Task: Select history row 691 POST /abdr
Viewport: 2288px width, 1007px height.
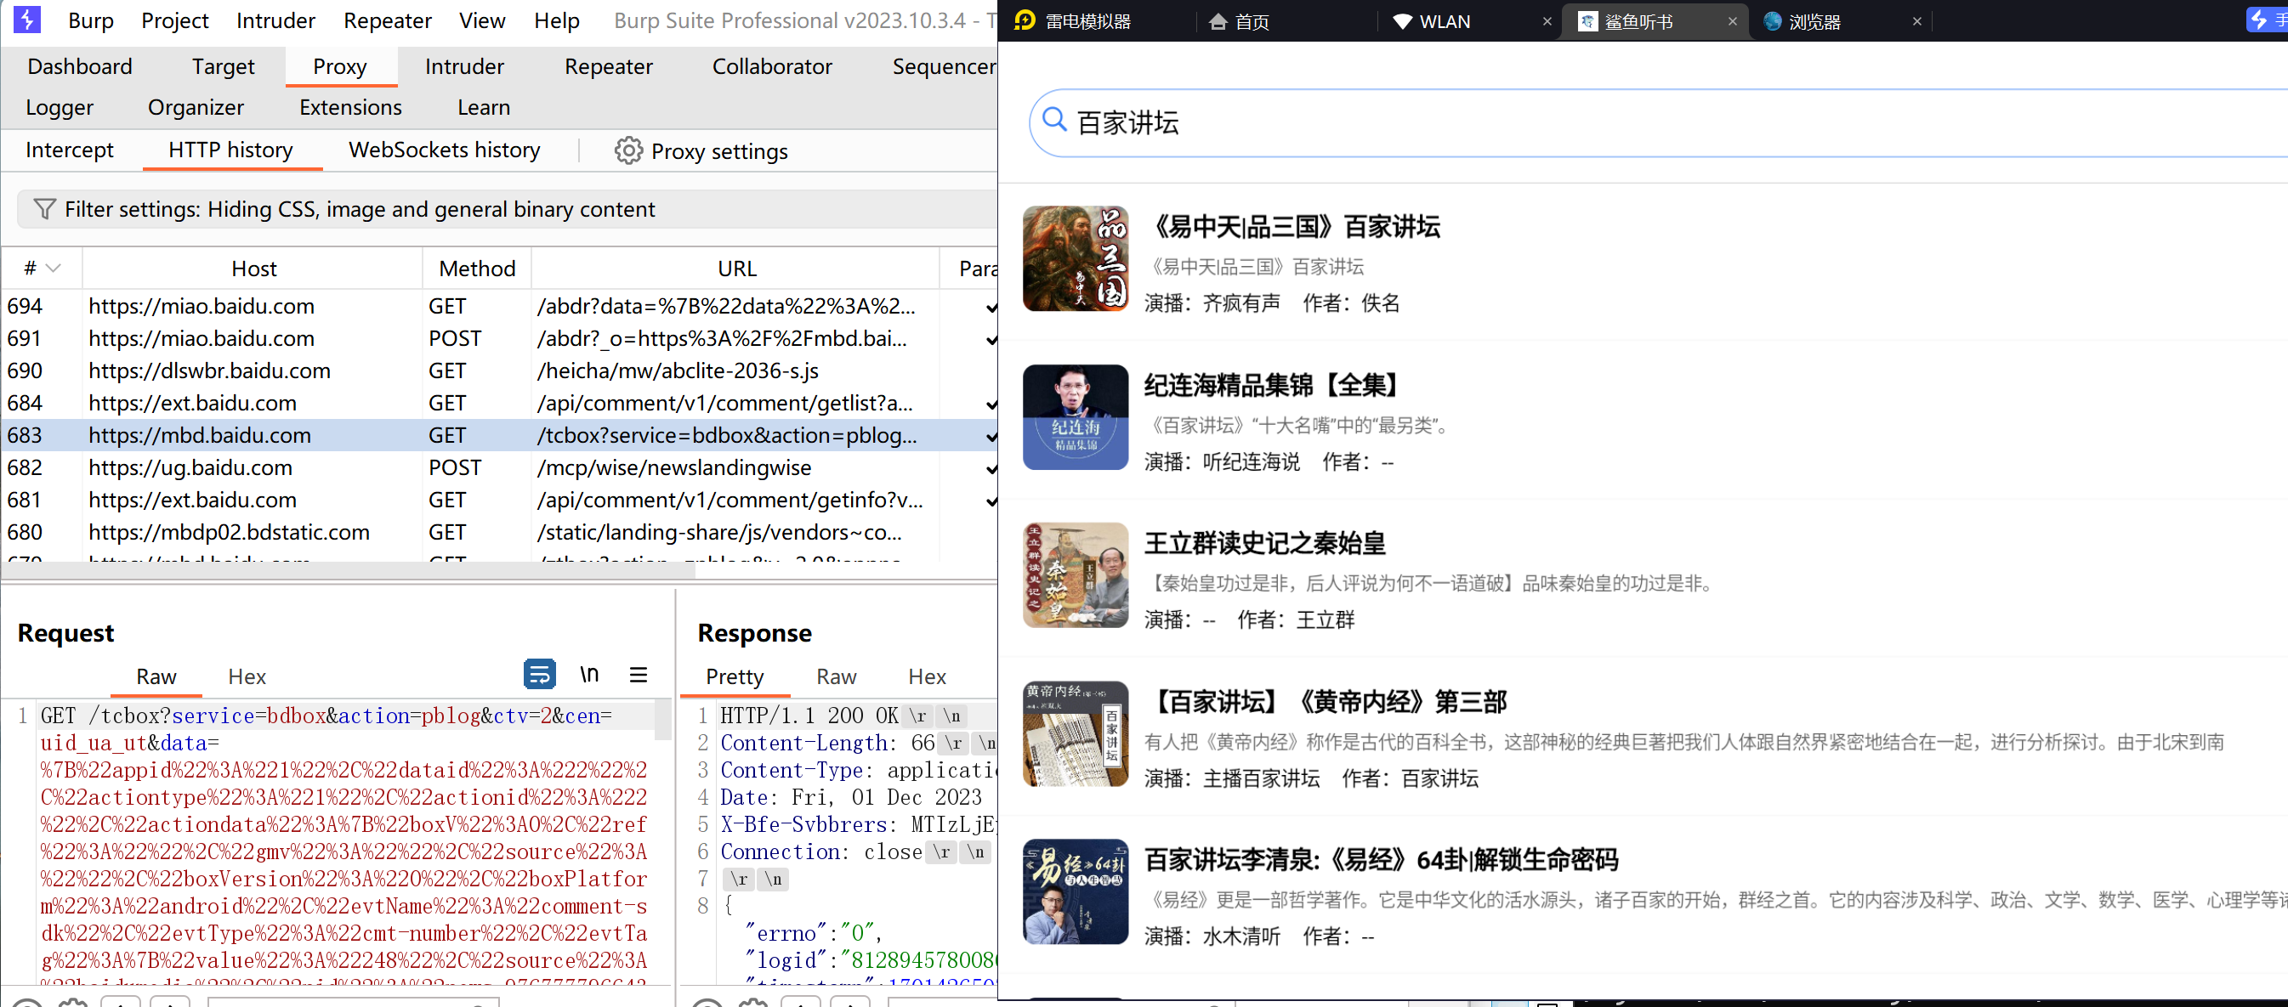Action: tap(499, 338)
